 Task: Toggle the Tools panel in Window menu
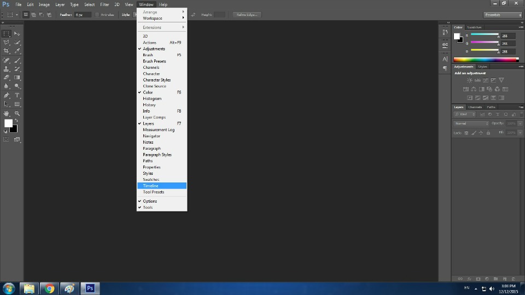[x=162, y=208]
